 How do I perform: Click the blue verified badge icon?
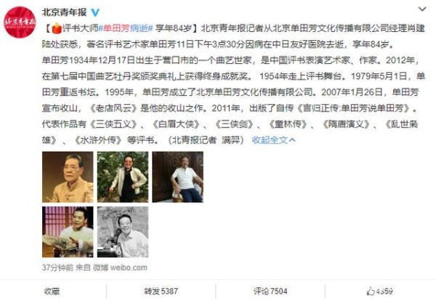coord(95,12)
